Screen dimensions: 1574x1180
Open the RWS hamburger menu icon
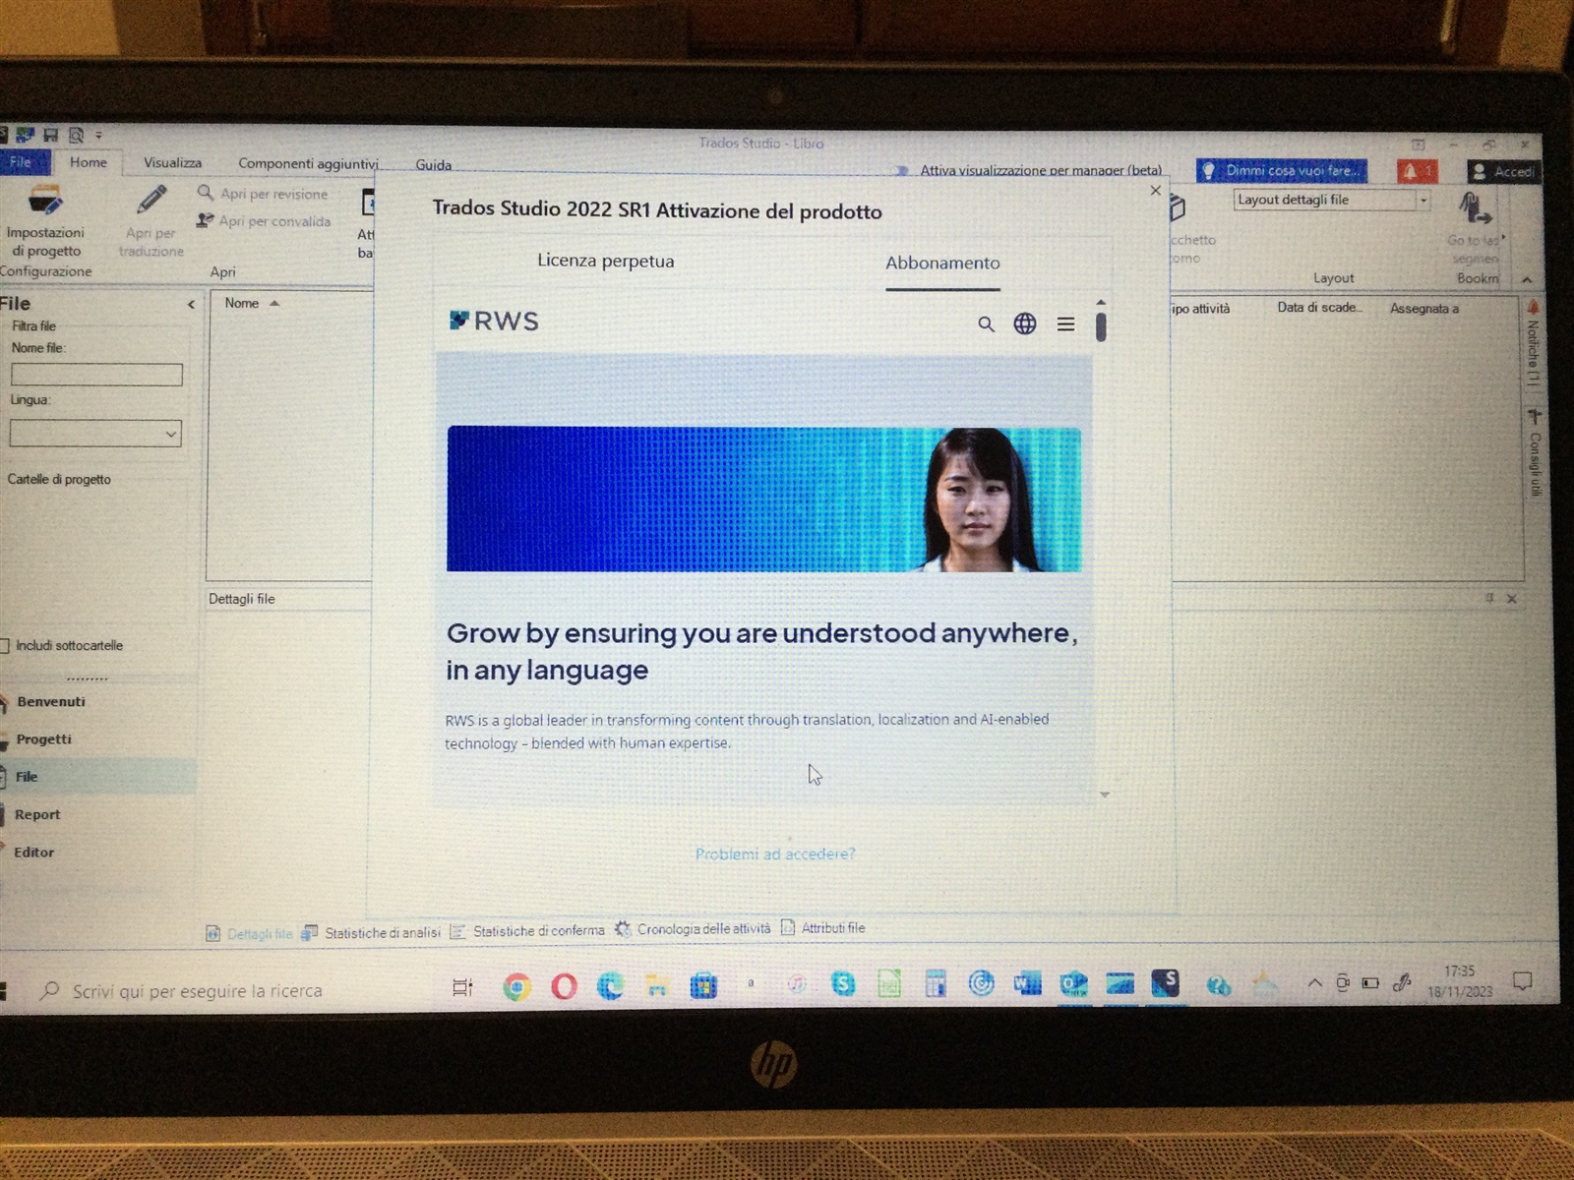(x=1065, y=323)
